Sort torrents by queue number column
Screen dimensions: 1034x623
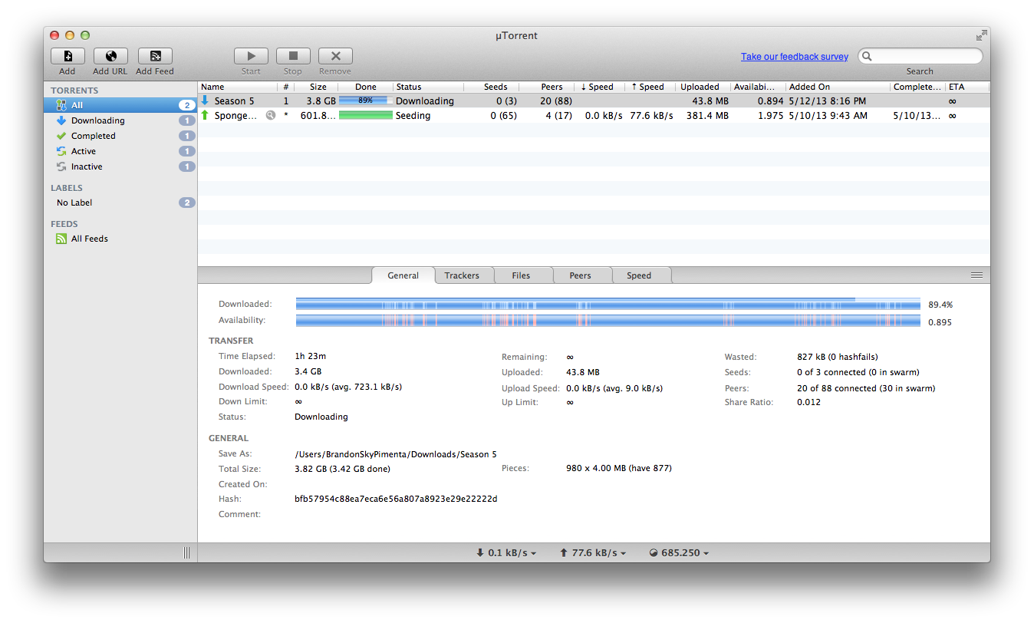click(286, 87)
